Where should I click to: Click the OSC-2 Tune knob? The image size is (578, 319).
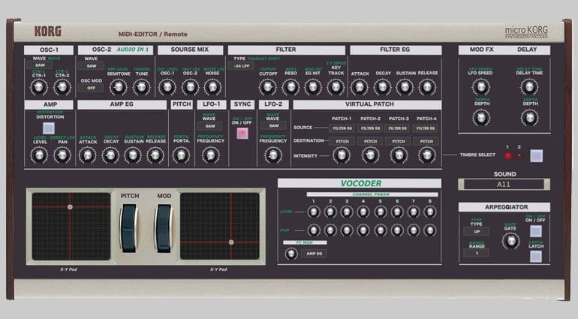[142, 87]
